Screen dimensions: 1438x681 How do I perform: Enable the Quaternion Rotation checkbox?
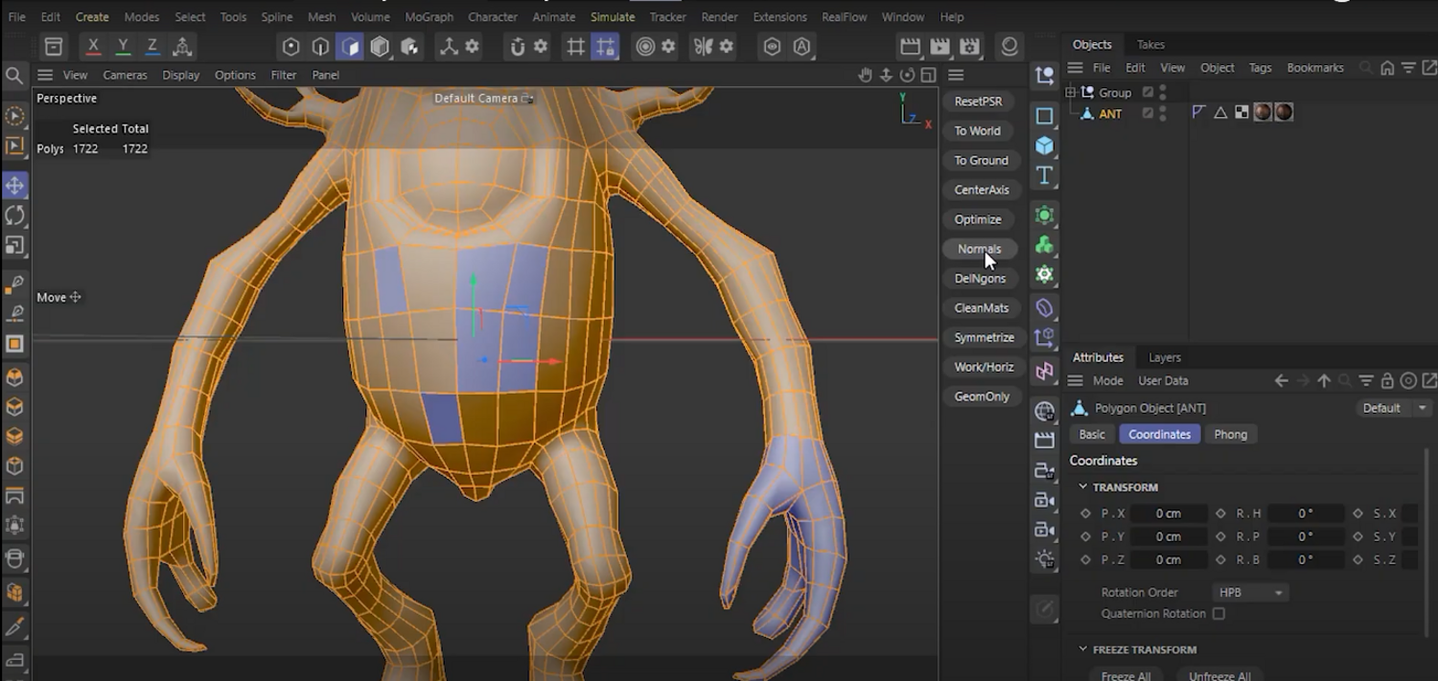[1218, 614]
